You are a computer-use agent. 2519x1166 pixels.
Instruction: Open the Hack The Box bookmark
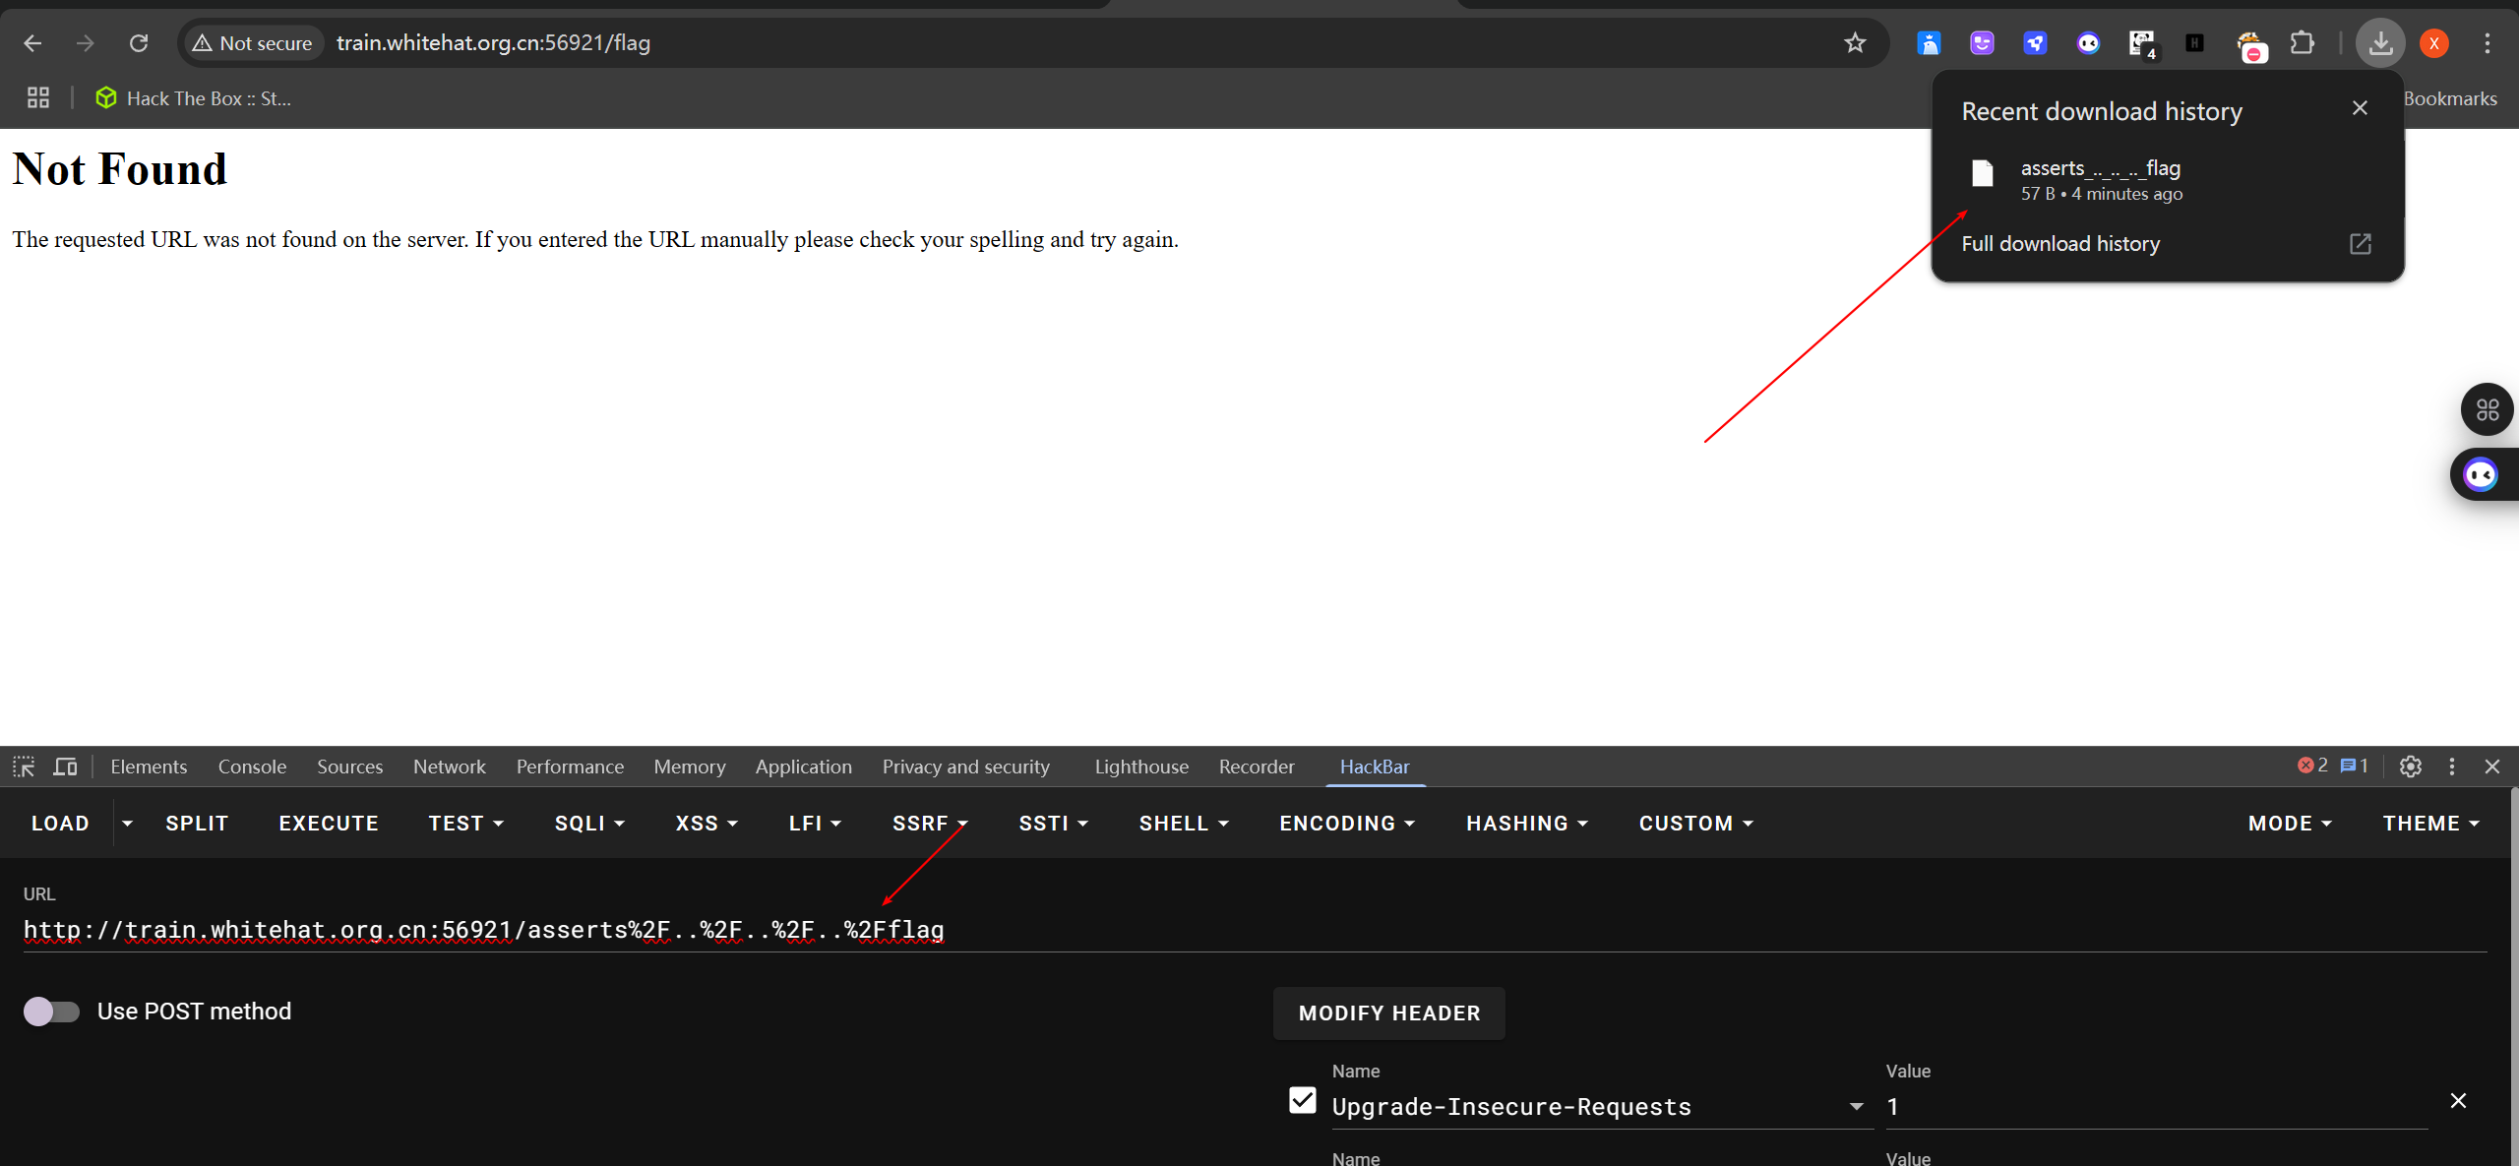[x=193, y=98]
